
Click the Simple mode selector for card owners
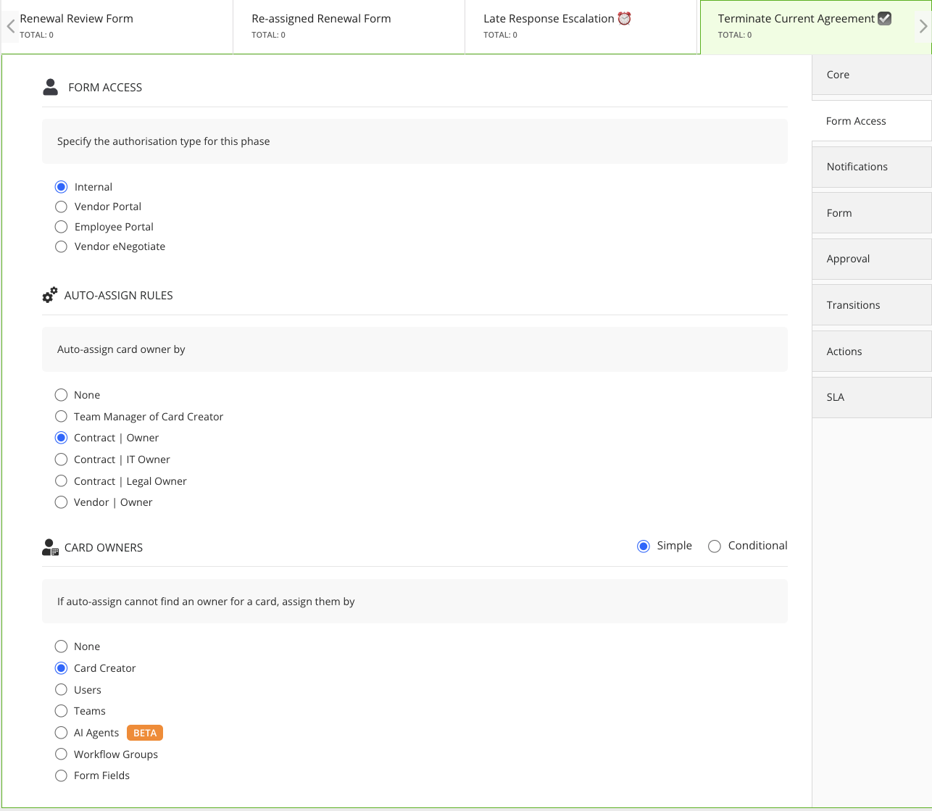point(644,546)
